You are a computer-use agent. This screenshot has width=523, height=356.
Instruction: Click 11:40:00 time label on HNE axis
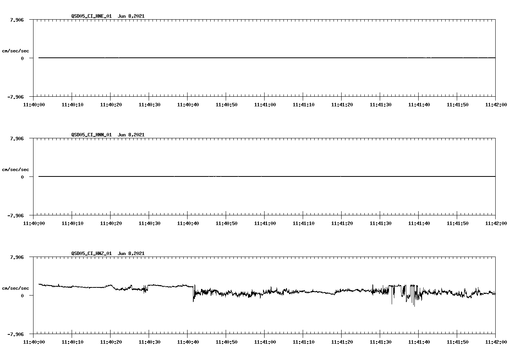point(34,105)
